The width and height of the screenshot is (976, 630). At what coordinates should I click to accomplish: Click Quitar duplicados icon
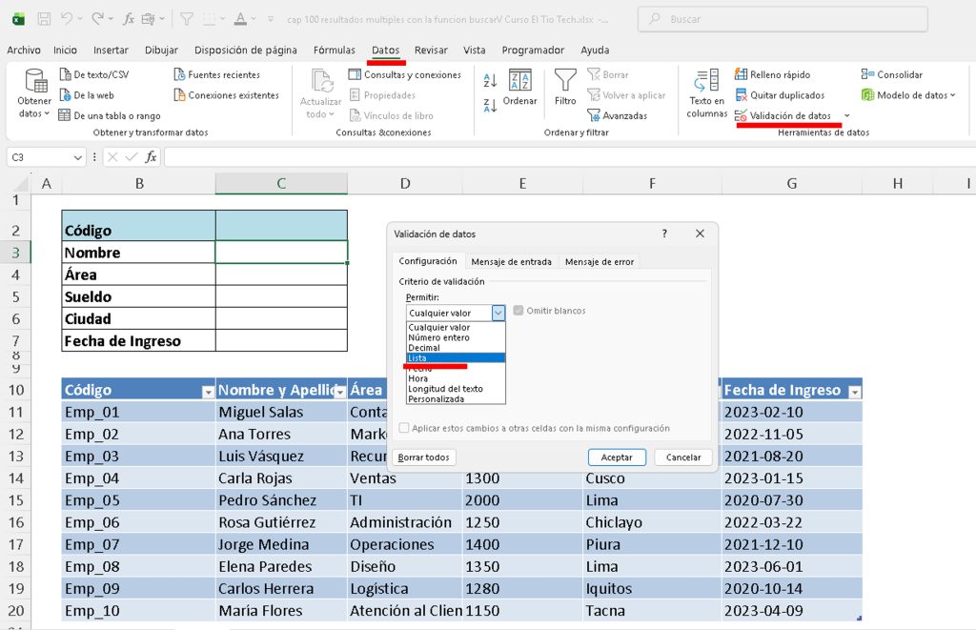742,95
